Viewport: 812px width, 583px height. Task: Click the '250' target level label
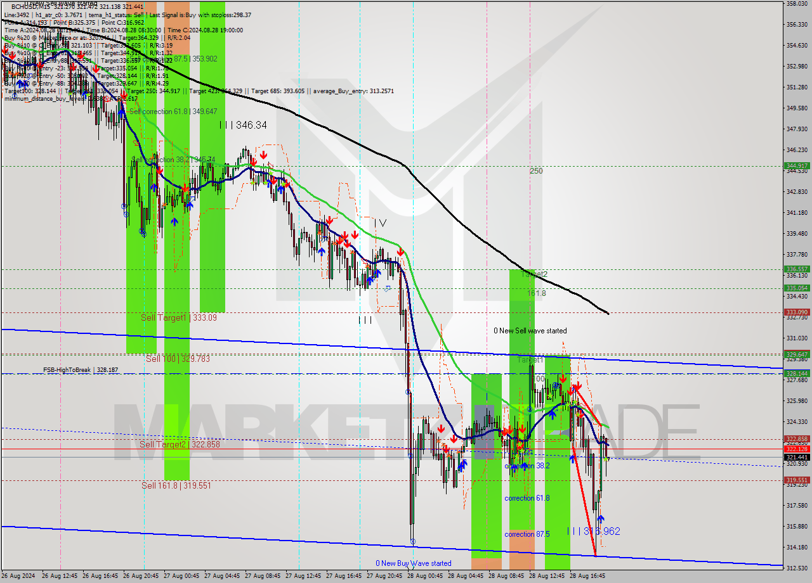pos(536,171)
